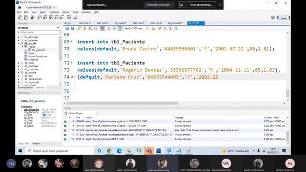Close the active db_02_08 query tab
Viewport: 306px width, 172px height.
click(202, 23)
